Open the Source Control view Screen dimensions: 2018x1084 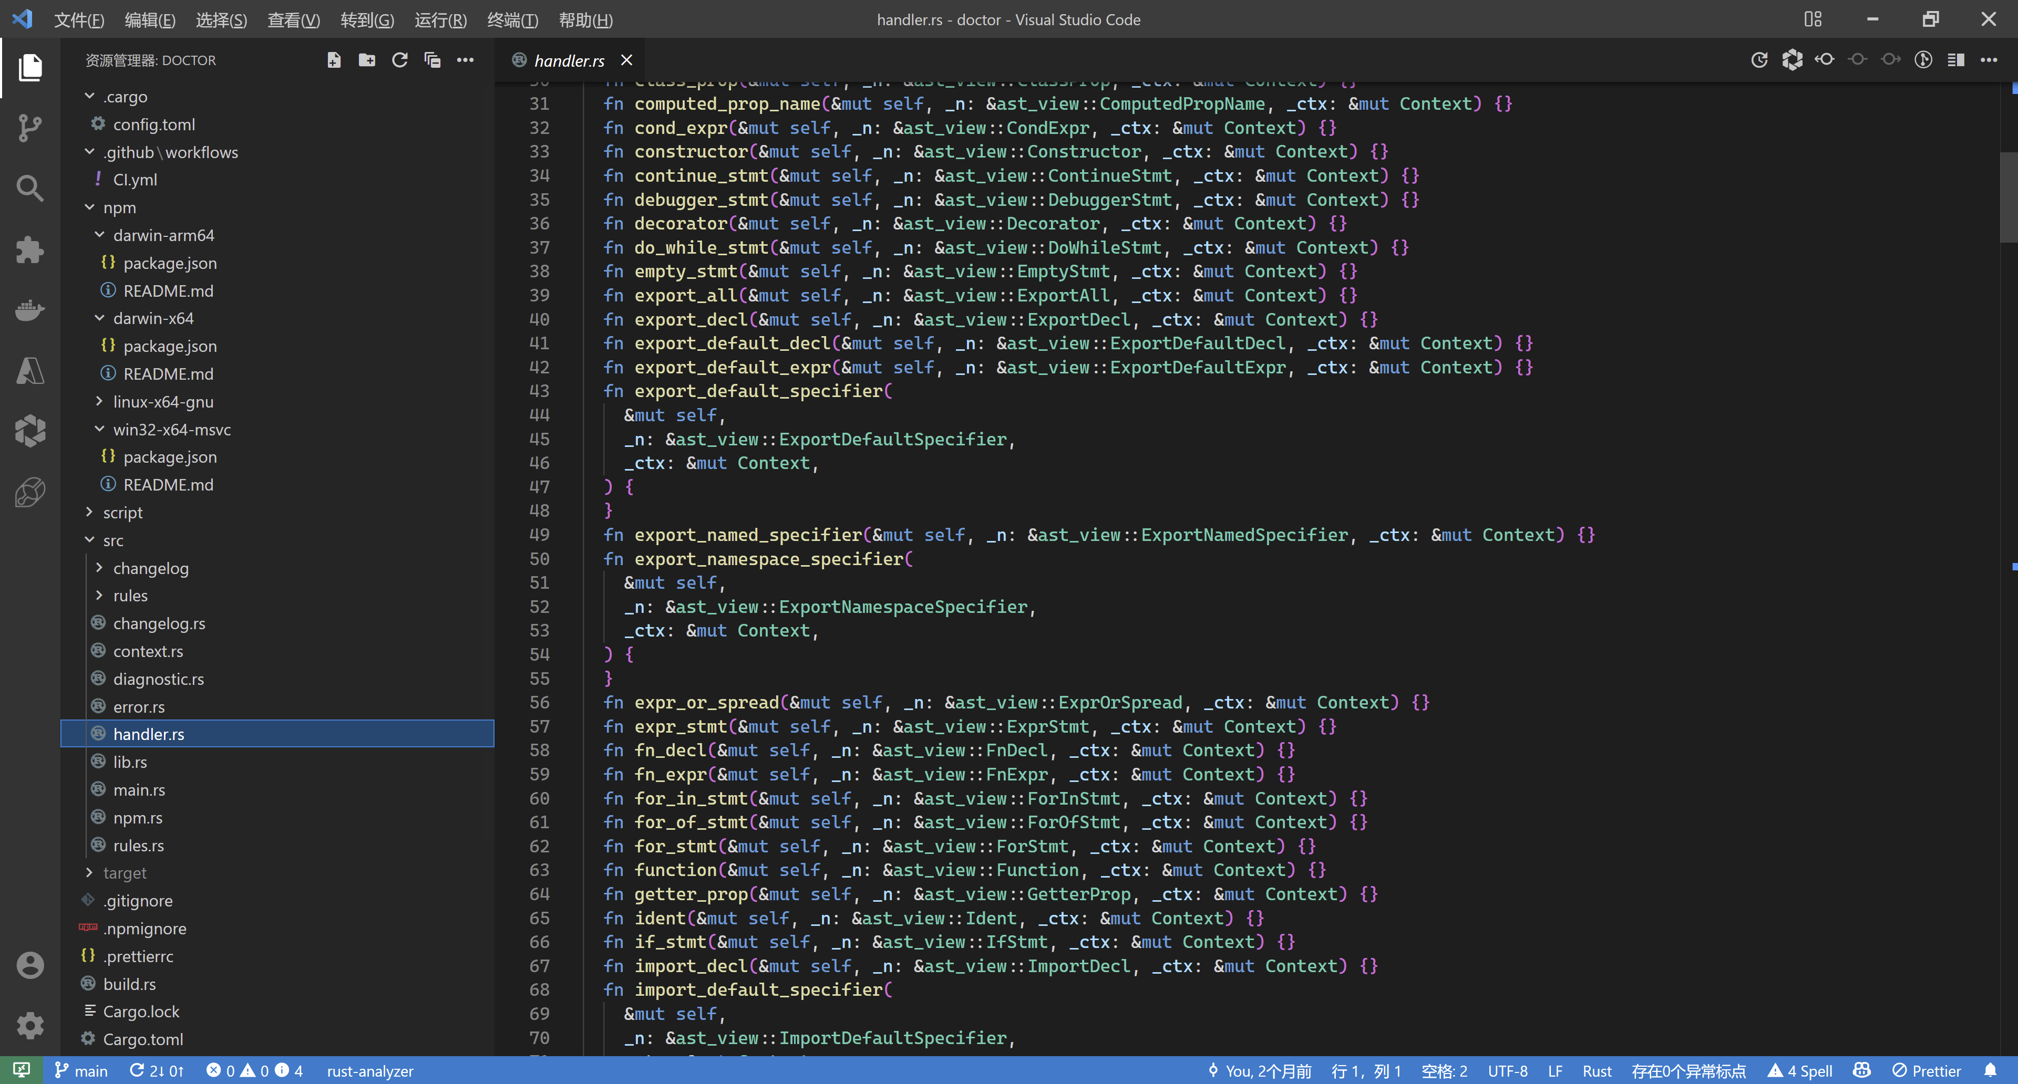30,128
